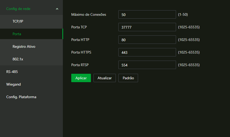This screenshot has height=137, width=230.
Task: Select the Porta HTTPS field showing 443
Action: coord(147,52)
